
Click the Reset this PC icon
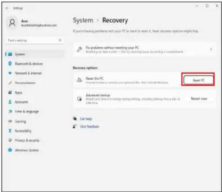(x=79, y=80)
